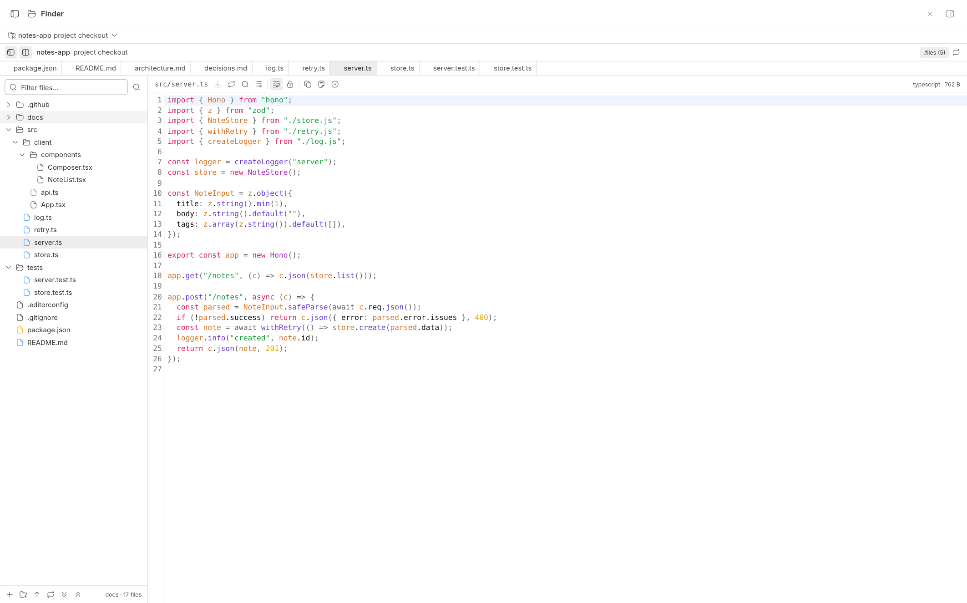Copy file contents with the copy icon
This screenshot has width=967, height=603.
[308, 84]
